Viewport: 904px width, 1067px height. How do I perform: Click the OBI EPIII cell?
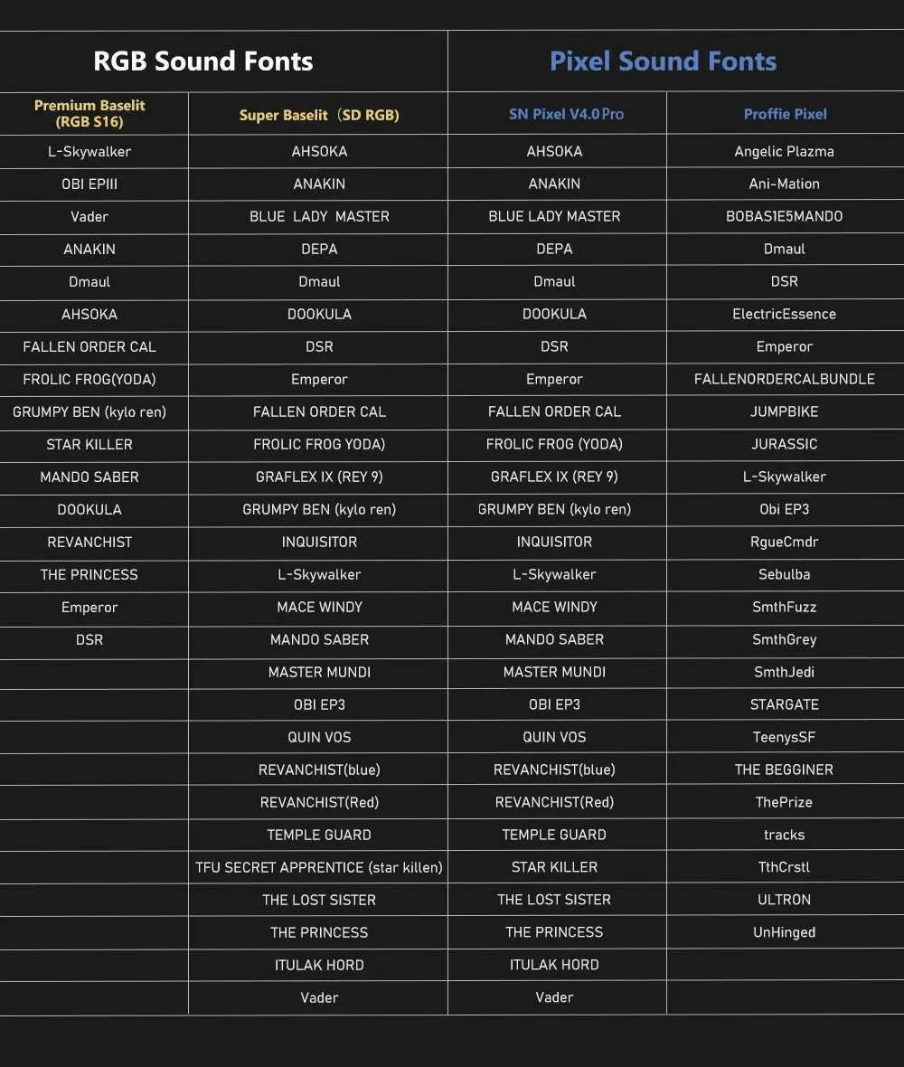pos(89,184)
